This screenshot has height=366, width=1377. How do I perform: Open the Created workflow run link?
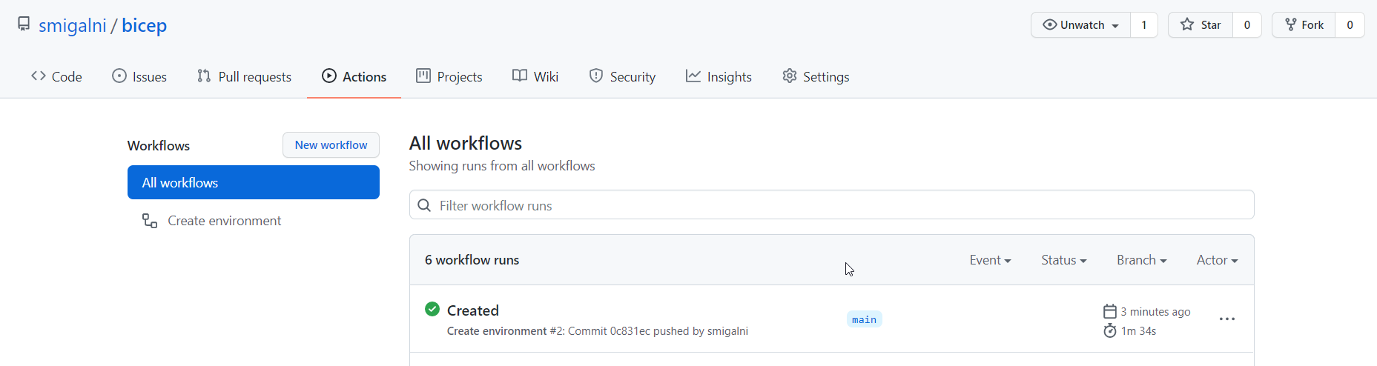coord(472,310)
